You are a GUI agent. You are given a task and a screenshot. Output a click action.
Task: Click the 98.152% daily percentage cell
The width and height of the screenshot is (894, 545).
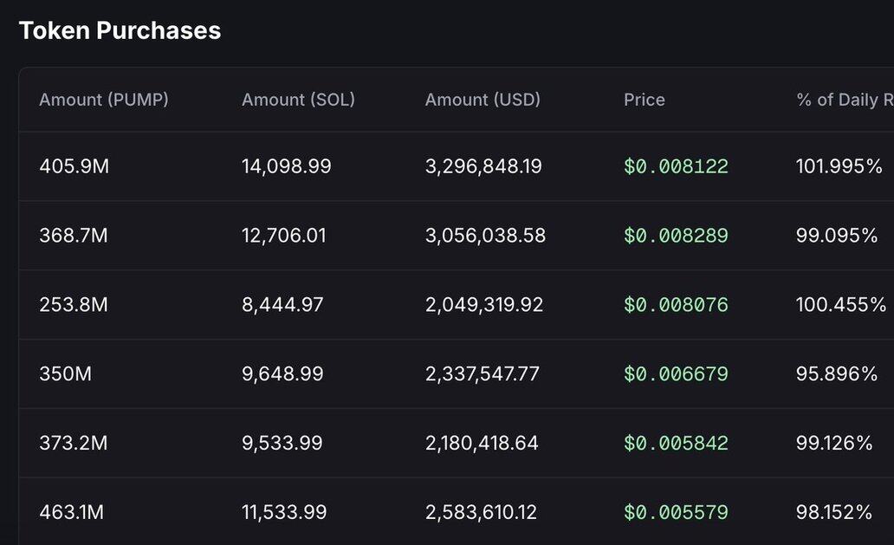(x=834, y=512)
